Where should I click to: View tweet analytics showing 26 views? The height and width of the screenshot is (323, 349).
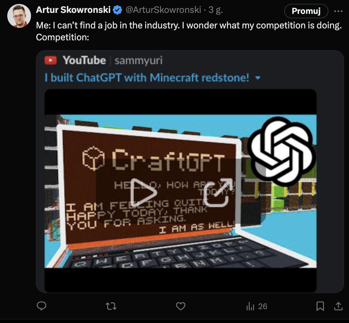click(257, 306)
